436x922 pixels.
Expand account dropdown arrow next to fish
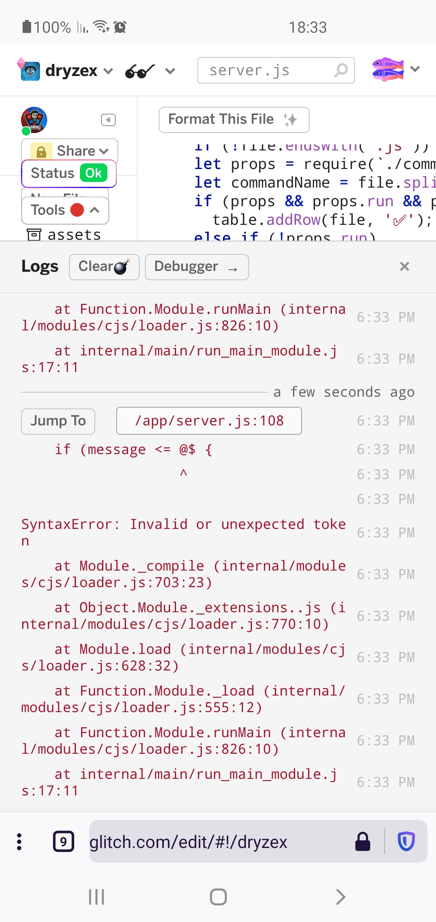pyautogui.click(x=415, y=69)
